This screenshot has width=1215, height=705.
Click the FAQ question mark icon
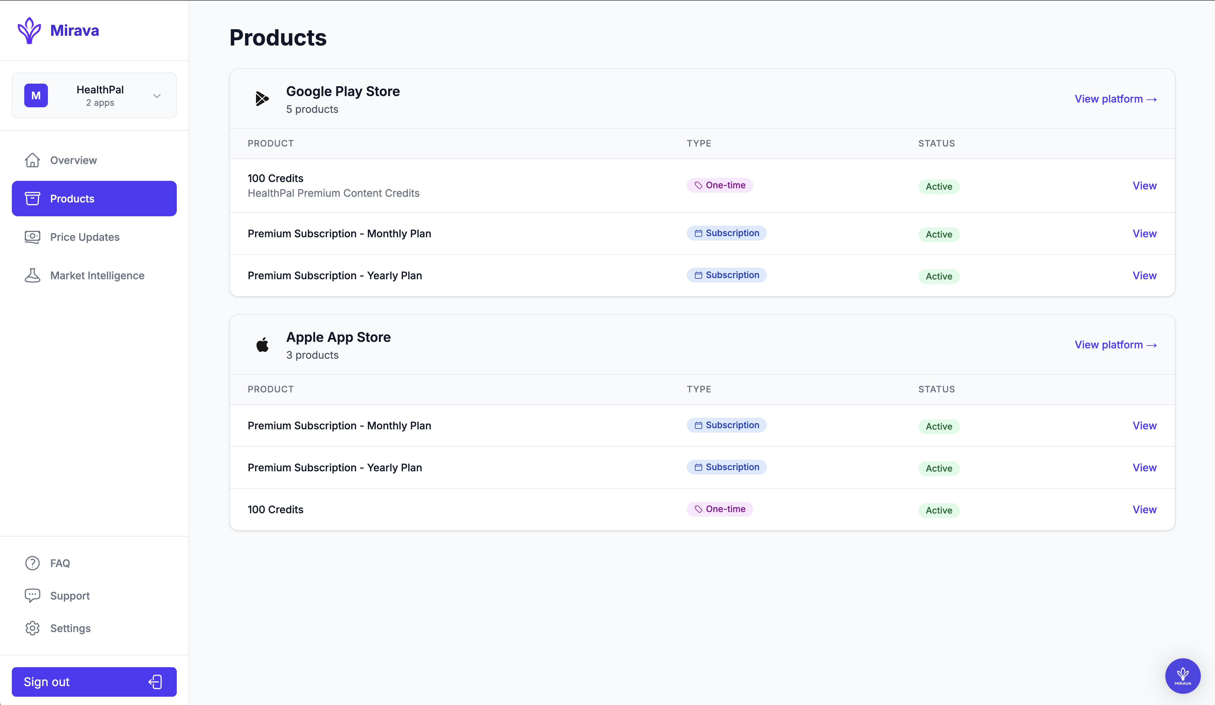tap(32, 563)
